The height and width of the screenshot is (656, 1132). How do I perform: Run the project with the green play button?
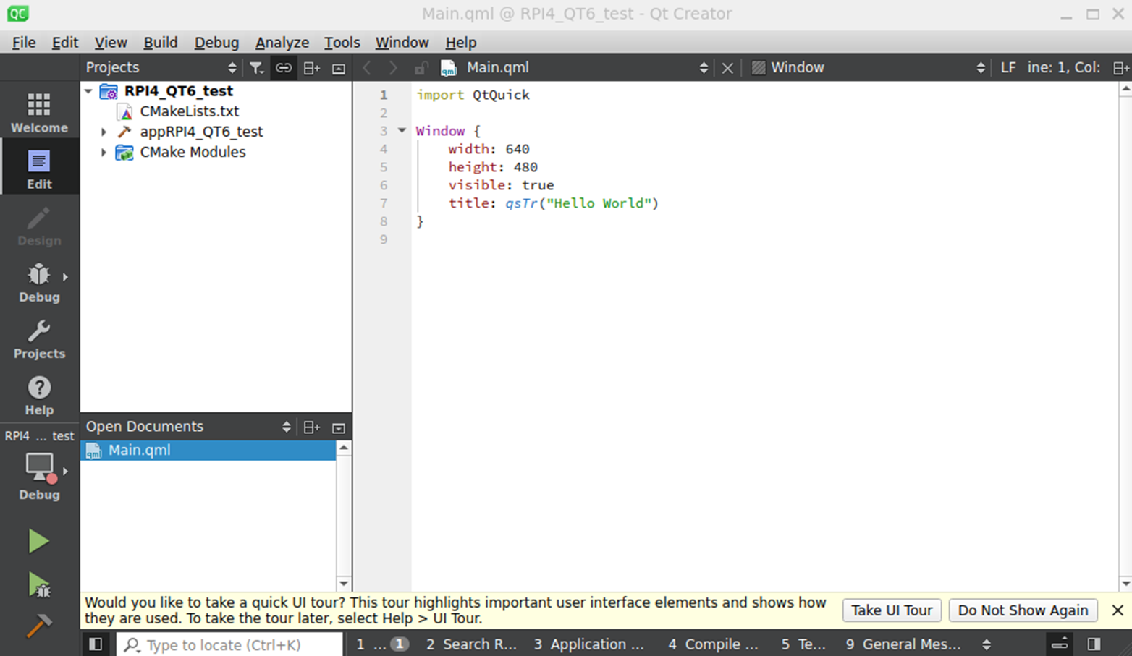38,541
